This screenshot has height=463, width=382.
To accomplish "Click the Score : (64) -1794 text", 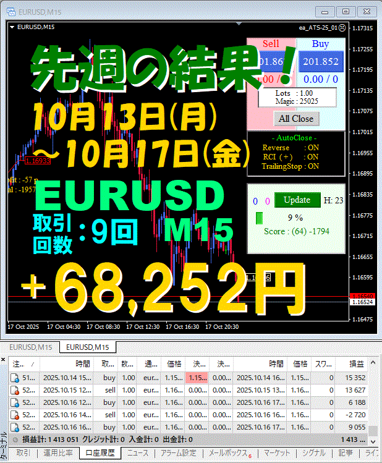I will coord(296,231).
